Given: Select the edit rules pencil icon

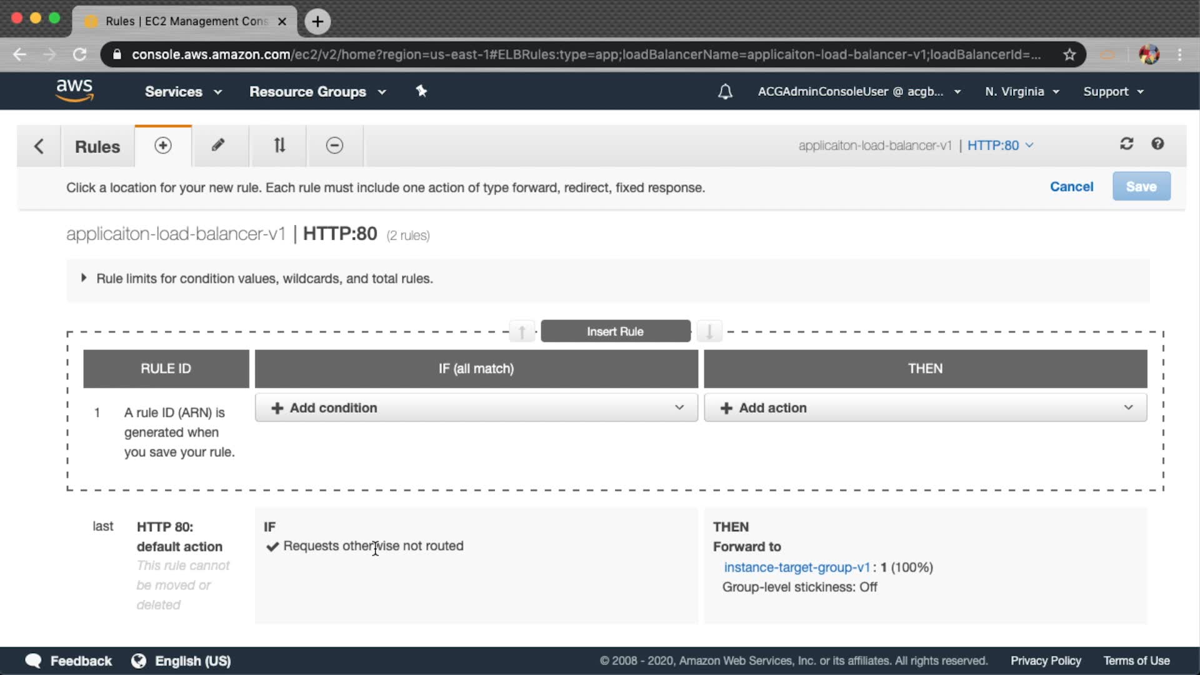Looking at the screenshot, I should (217, 146).
